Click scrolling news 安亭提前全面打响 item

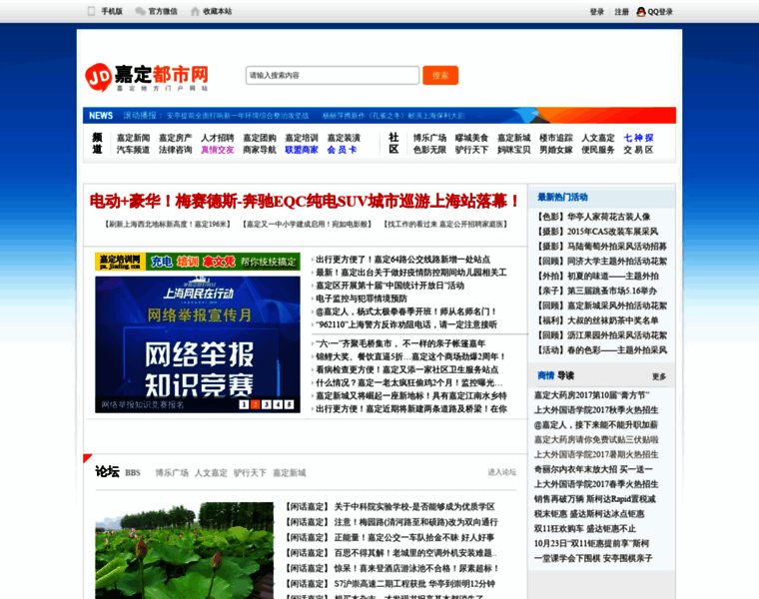click(x=238, y=116)
